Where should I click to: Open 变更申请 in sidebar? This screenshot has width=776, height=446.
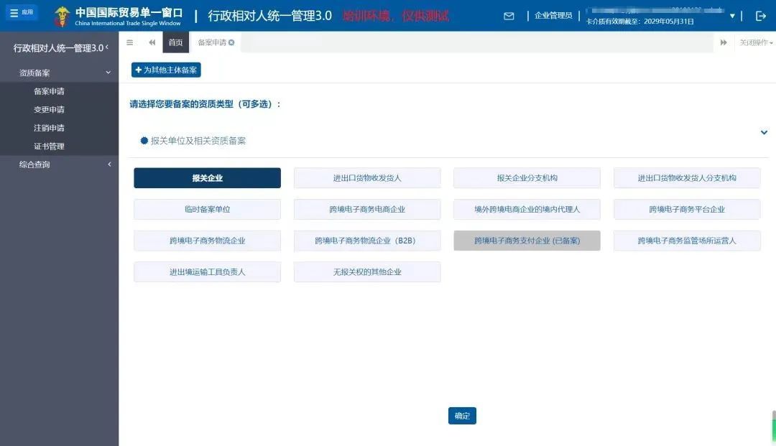coord(49,110)
